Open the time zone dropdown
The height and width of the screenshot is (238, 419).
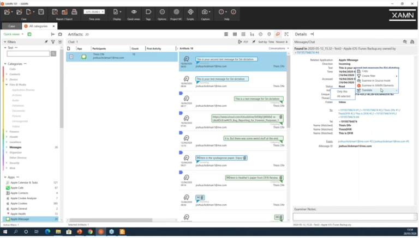94,12
